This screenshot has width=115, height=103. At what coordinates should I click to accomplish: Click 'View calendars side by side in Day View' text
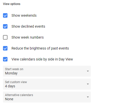click(x=42, y=59)
